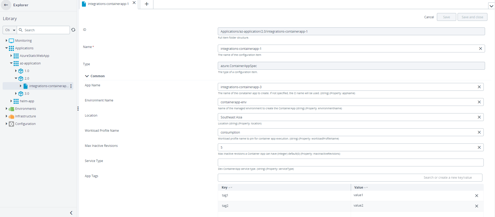Expand the Monitoring tree node
The width and height of the screenshot is (495, 217).
pos(7,40)
